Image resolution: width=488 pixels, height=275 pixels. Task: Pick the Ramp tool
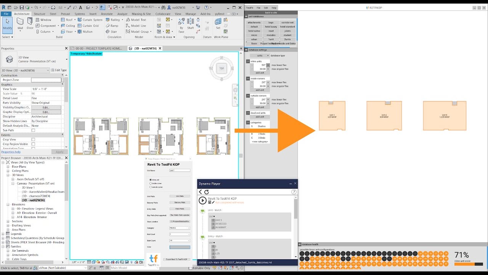[x=112, y=26]
